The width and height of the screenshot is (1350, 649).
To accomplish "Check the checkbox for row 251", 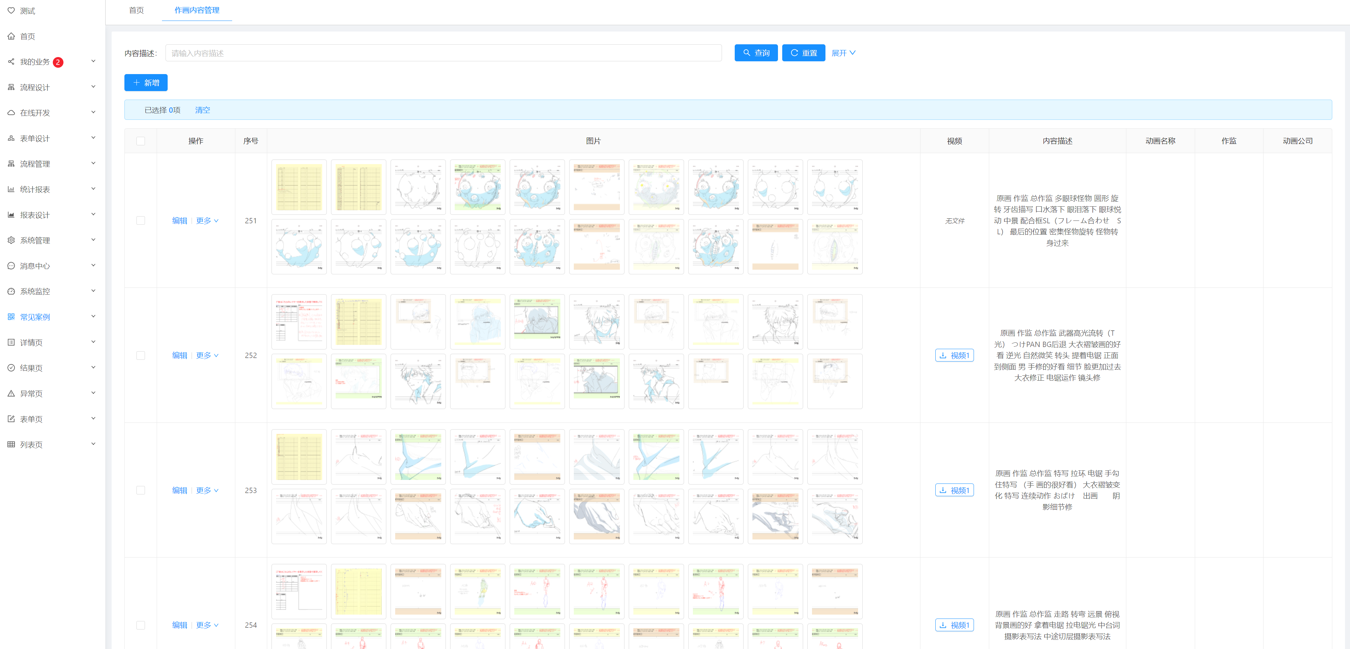I will pyautogui.click(x=140, y=221).
